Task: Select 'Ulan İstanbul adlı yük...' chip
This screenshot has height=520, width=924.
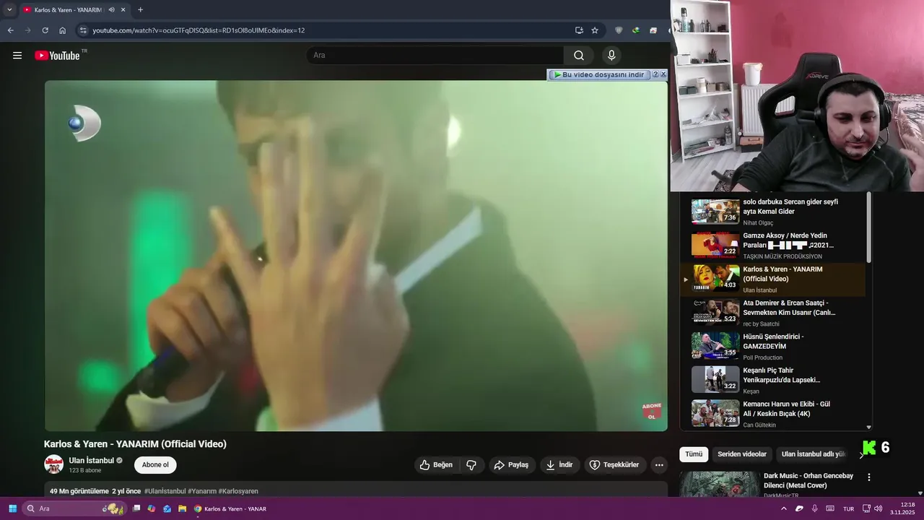Action: (814, 454)
